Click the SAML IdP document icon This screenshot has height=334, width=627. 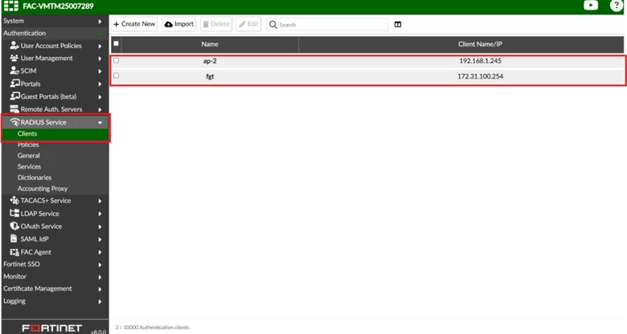click(14, 238)
